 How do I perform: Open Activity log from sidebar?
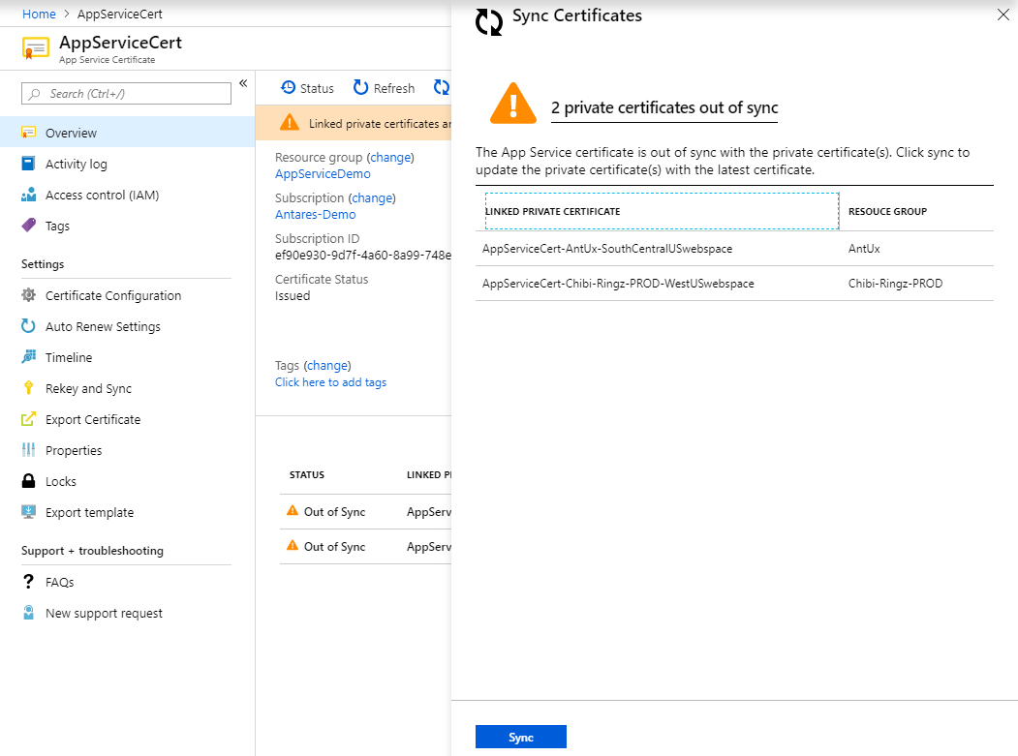(x=76, y=164)
